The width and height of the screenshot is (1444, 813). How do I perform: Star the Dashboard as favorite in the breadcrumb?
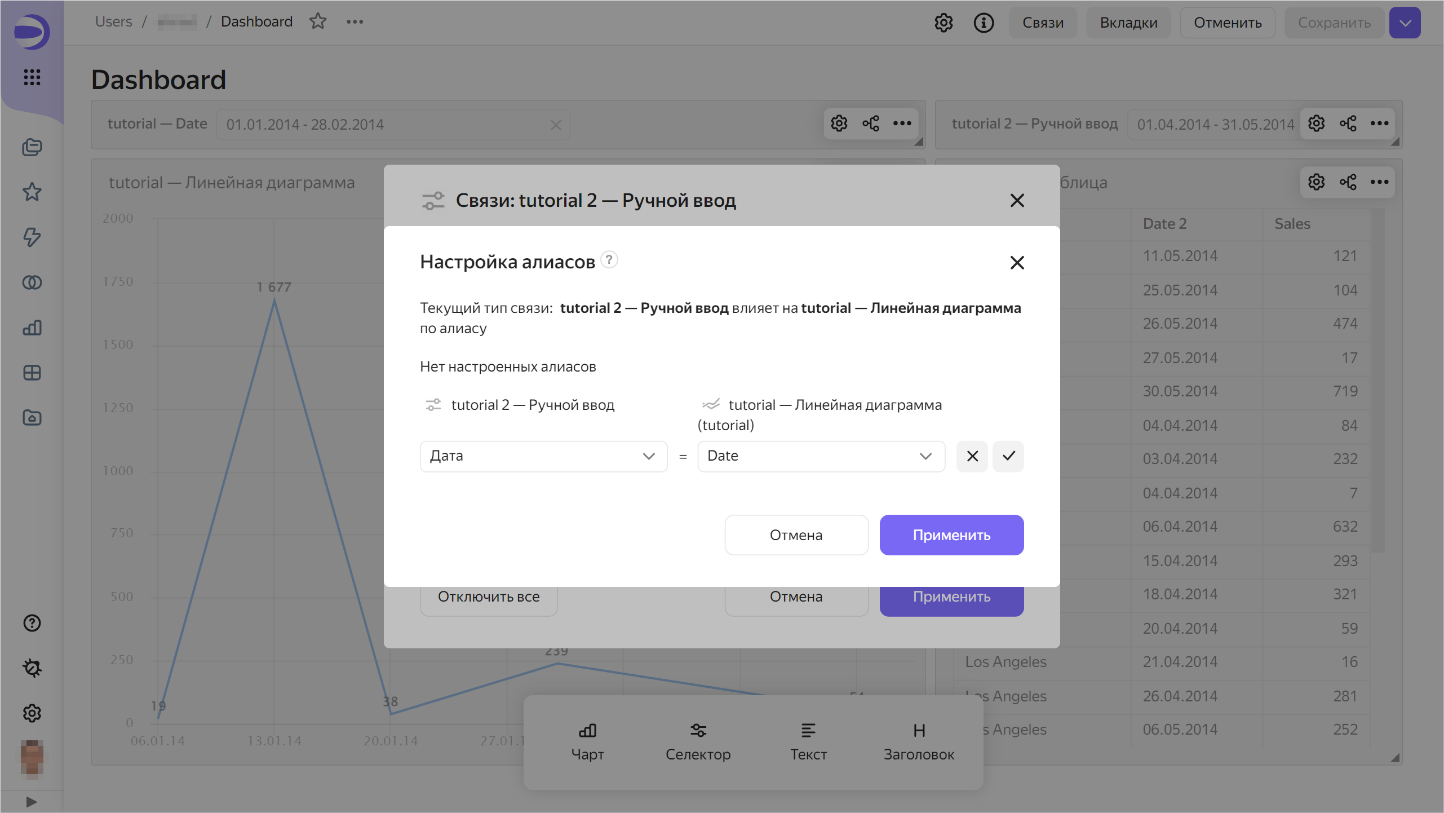318,21
